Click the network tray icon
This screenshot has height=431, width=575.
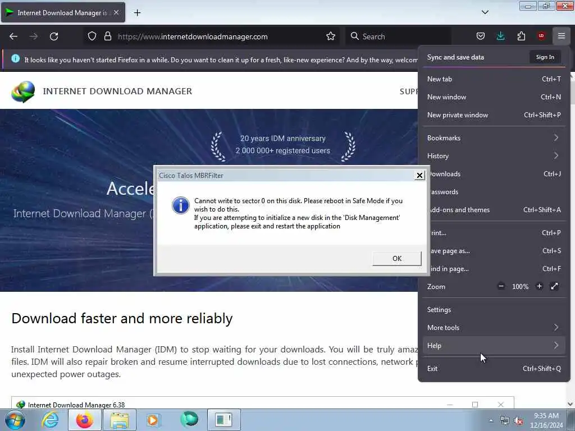(x=505, y=421)
